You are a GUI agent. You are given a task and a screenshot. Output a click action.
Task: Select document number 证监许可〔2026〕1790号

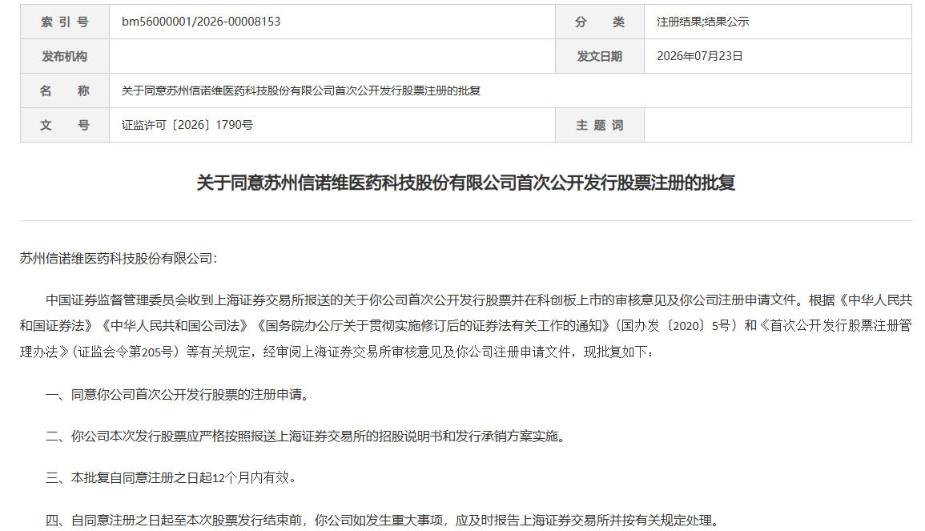click(187, 125)
